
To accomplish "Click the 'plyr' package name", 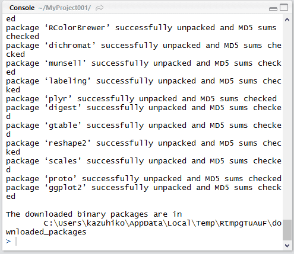I will coord(58,99).
